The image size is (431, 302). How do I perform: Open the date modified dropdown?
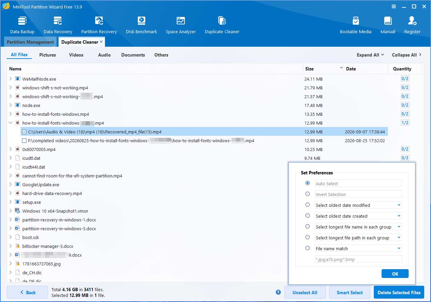pyautogui.click(x=399, y=205)
